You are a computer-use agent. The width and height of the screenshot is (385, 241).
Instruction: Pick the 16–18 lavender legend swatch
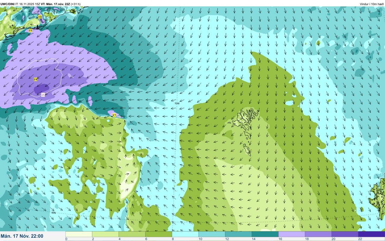point(292,234)
